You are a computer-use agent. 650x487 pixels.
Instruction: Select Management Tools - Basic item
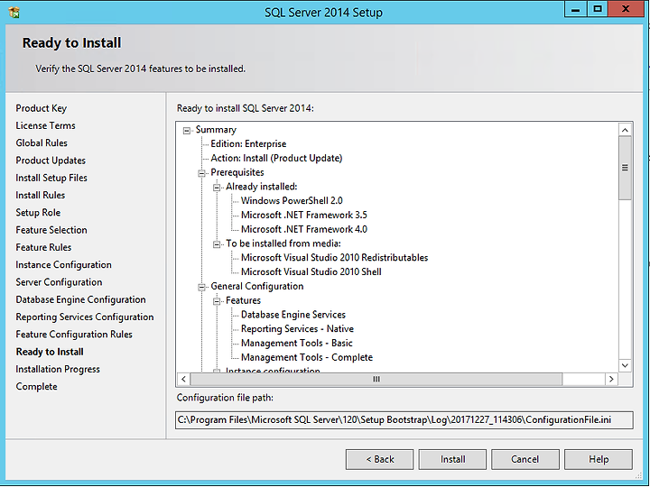click(296, 344)
